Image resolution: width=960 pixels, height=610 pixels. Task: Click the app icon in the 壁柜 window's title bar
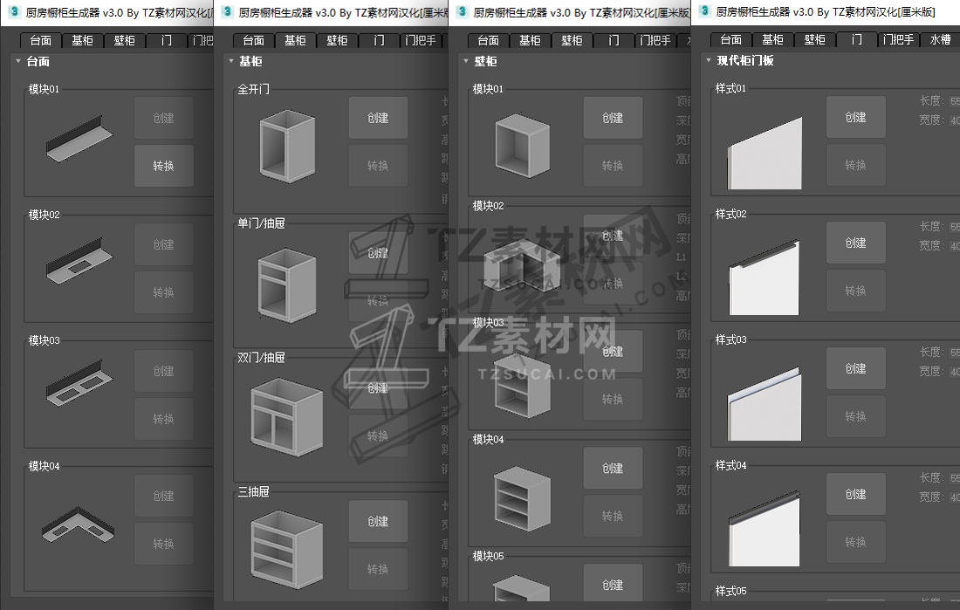pyautogui.click(x=463, y=11)
